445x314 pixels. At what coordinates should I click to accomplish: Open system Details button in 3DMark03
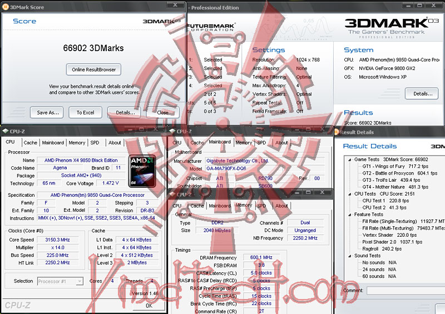[x=422, y=93]
